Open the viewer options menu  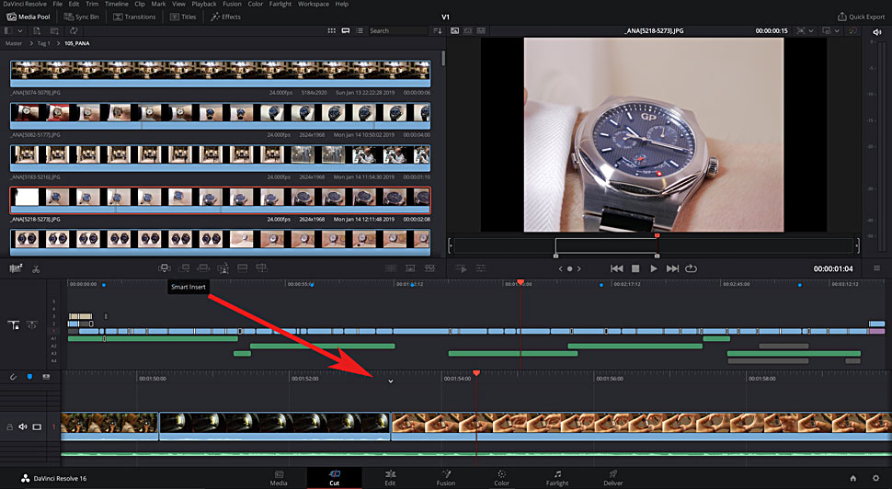coord(876,268)
